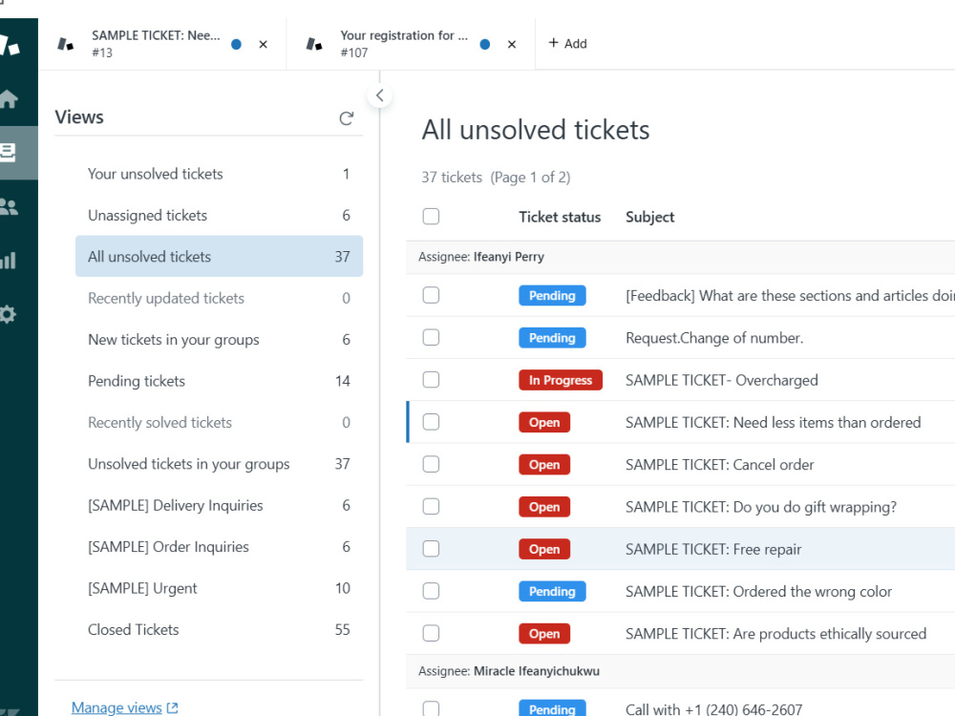955x716 pixels.
Task: Open the Views tickets icon in sidebar
Action: 9,152
